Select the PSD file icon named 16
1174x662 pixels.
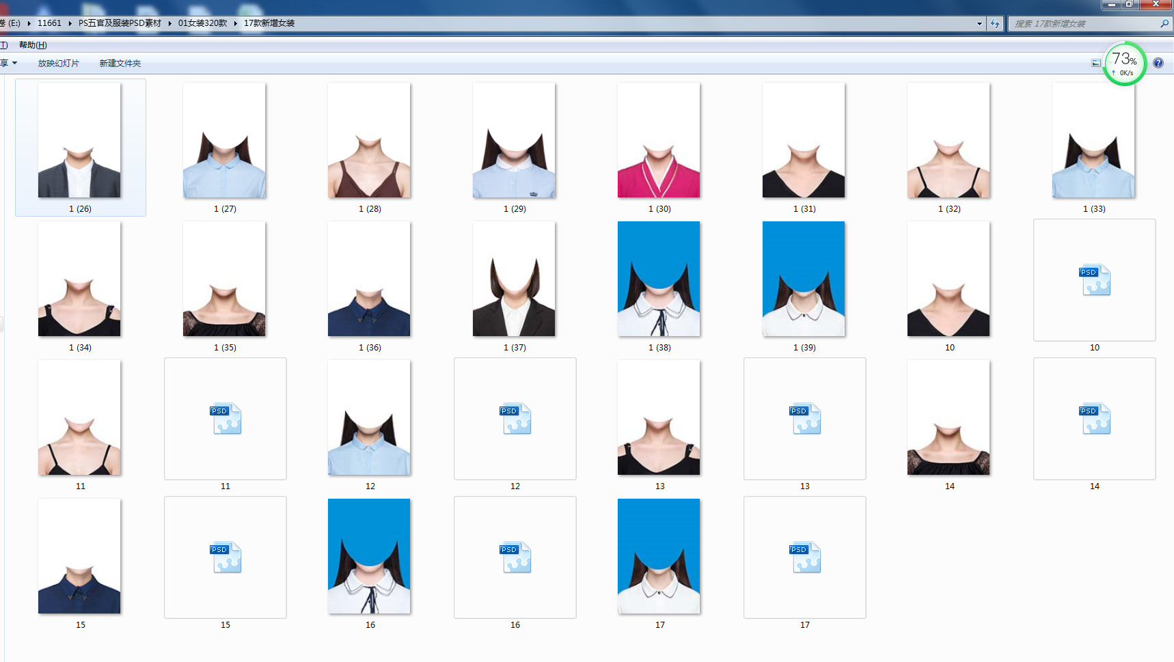point(515,557)
